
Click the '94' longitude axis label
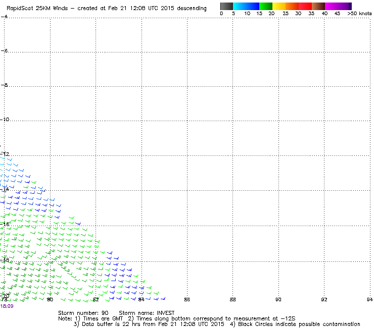tap(370, 299)
